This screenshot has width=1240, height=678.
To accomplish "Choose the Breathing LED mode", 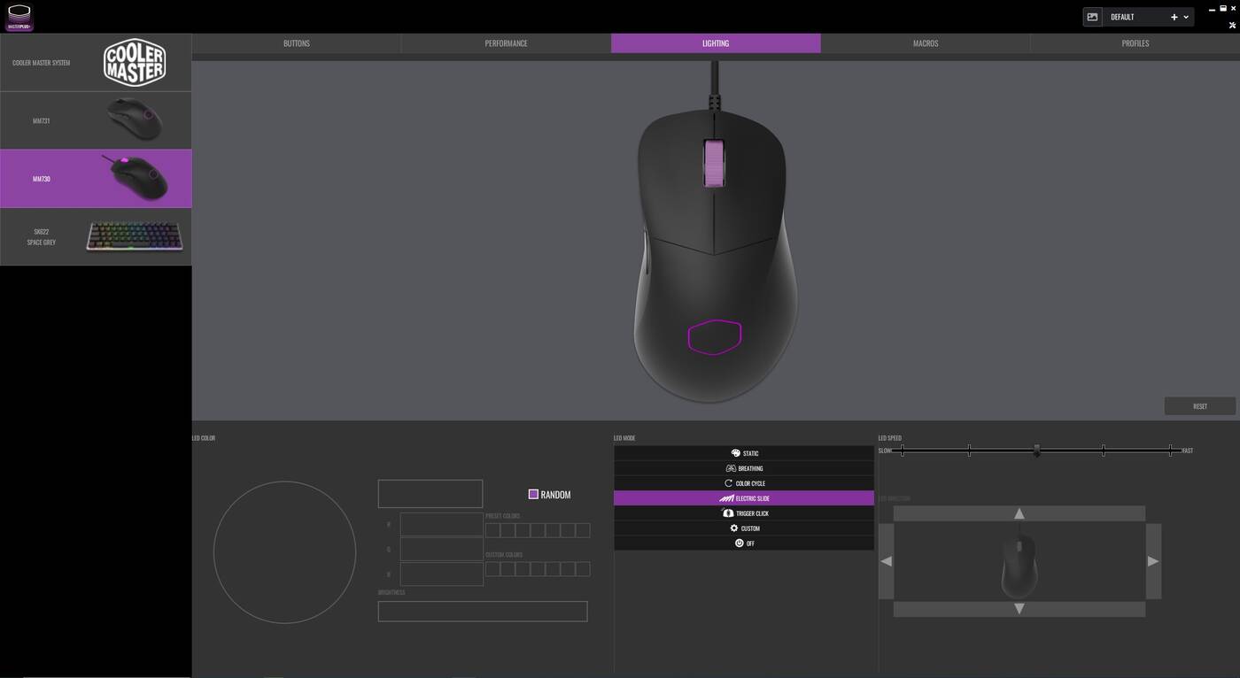I will pyautogui.click(x=743, y=468).
